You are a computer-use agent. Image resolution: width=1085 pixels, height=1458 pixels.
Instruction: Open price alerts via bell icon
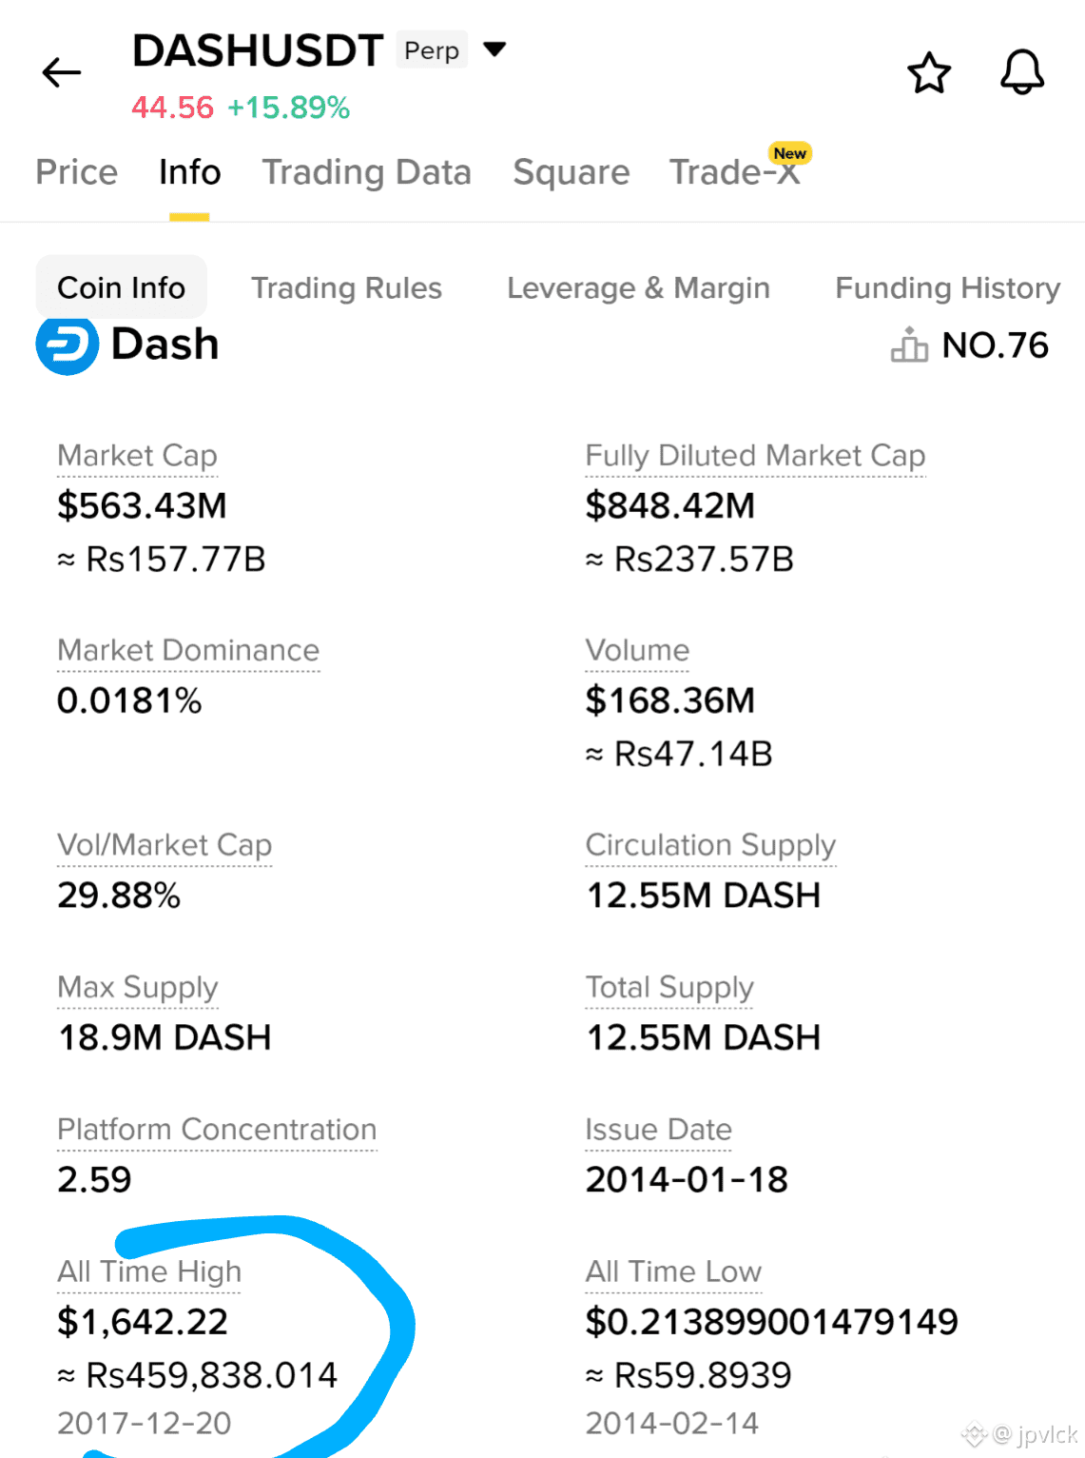pyautogui.click(x=1021, y=72)
